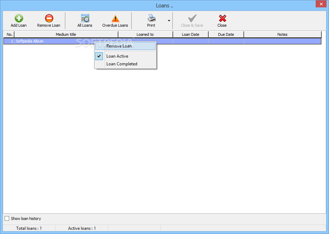
Task: Mark loan via Loan Completed entry
Action: tap(125, 64)
